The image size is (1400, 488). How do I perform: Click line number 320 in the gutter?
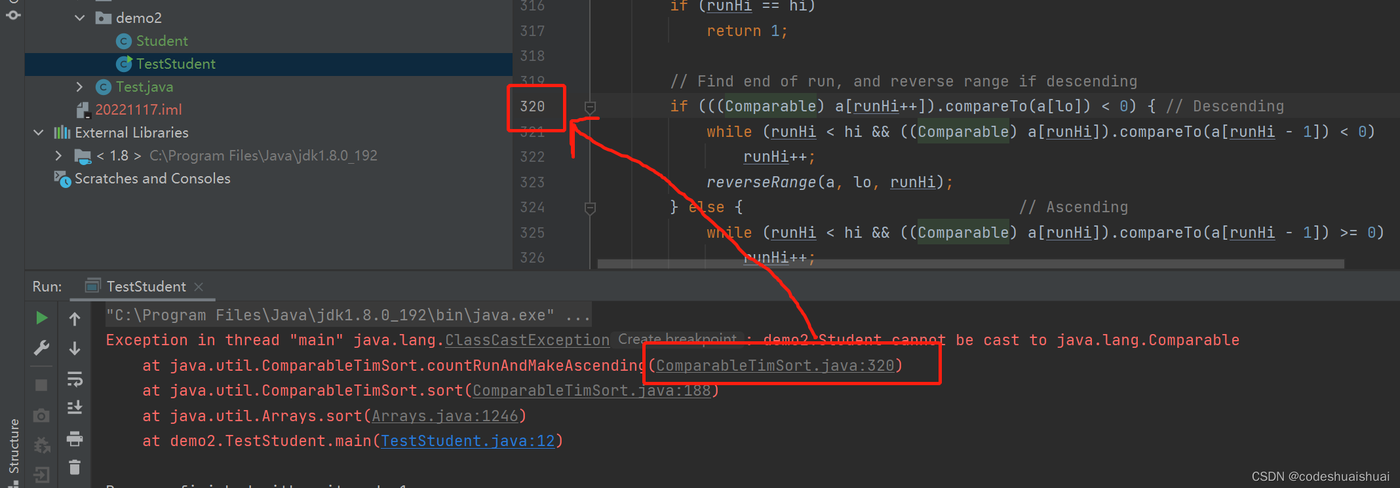pos(532,106)
